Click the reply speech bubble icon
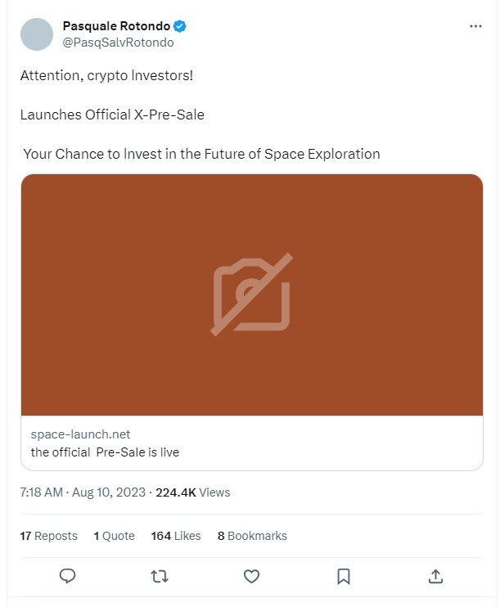Viewport: 500px width, 607px height. pos(68,576)
